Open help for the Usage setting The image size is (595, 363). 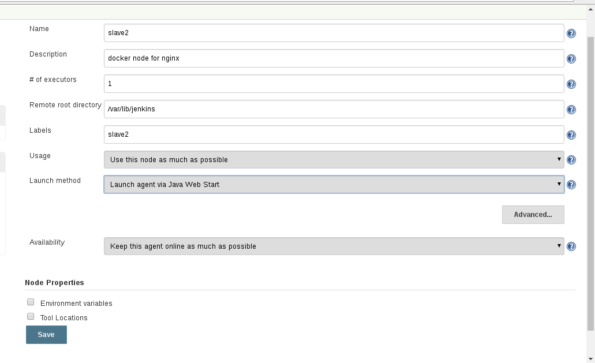(571, 160)
